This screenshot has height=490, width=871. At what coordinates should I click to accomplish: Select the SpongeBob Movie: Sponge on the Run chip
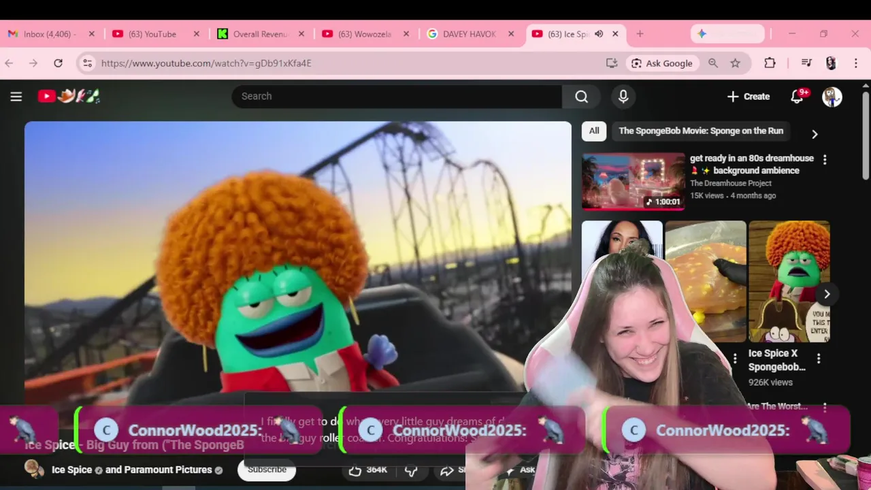(x=701, y=131)
